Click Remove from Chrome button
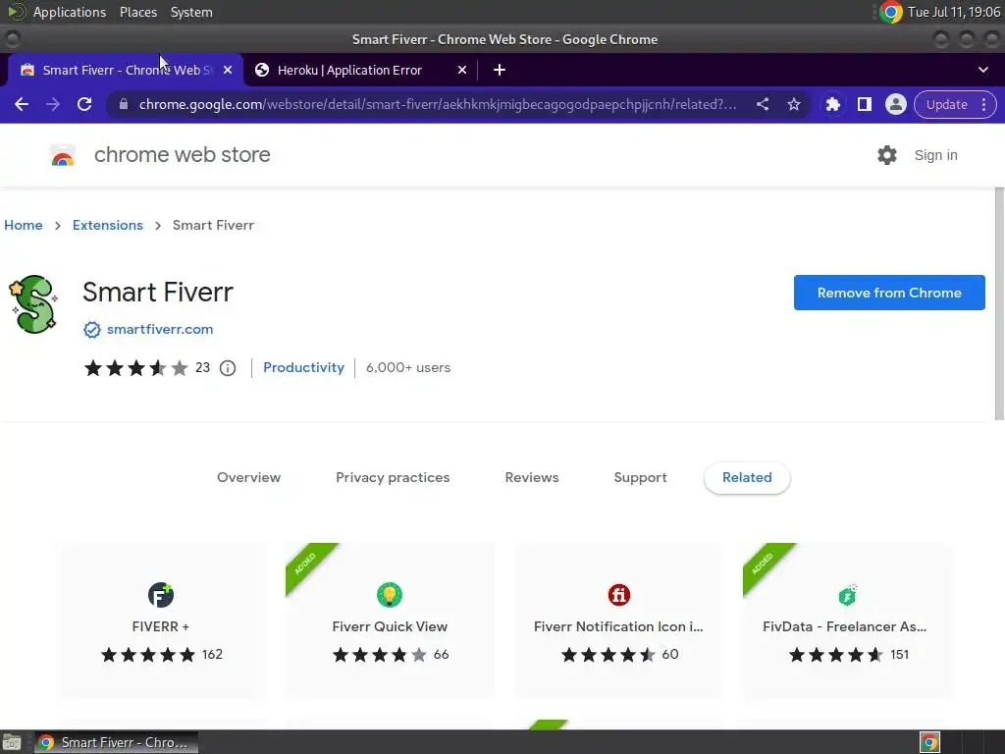The image size is (1005, 754). tap(889, 293)
